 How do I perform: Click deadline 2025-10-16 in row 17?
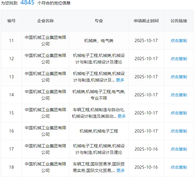click(x=146, y=149)
